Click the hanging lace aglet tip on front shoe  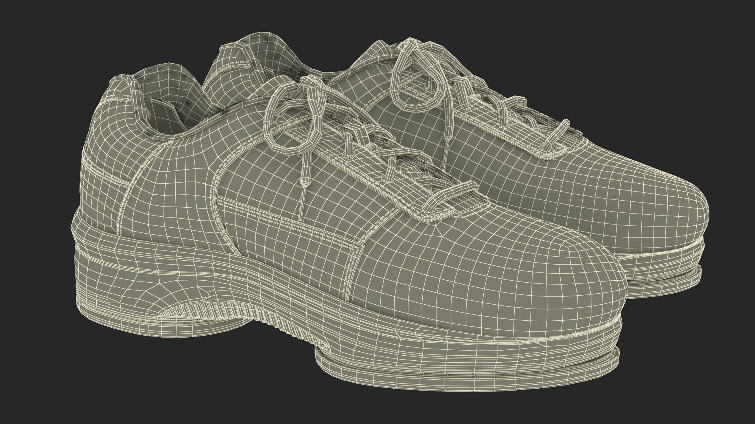[x=301, y=210]
